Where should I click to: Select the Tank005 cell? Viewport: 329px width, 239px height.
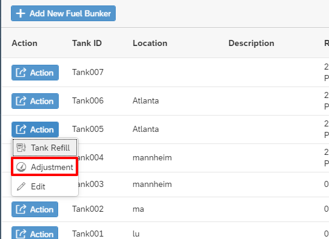88,129
